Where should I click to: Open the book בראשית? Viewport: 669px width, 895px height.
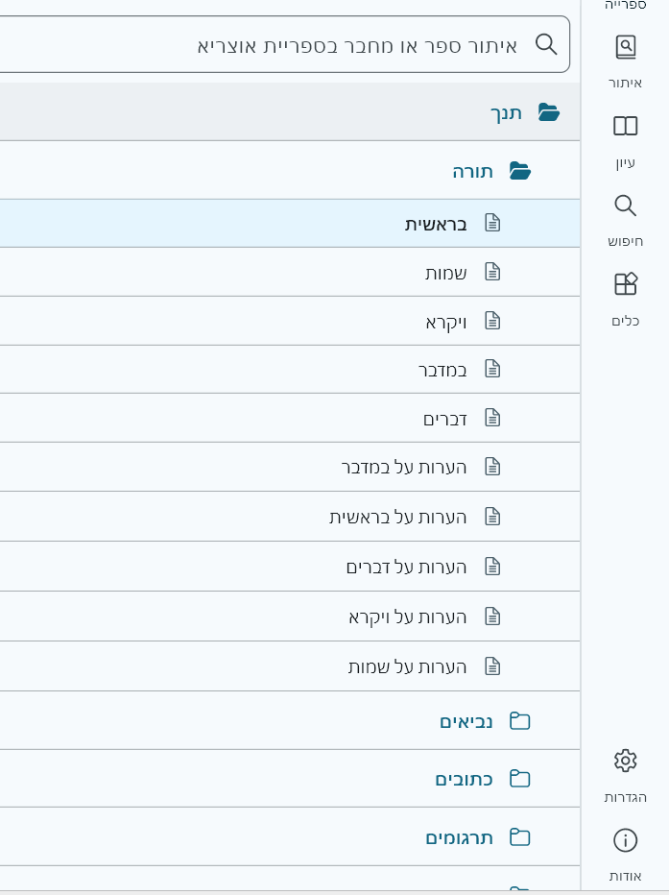point(436,224)
